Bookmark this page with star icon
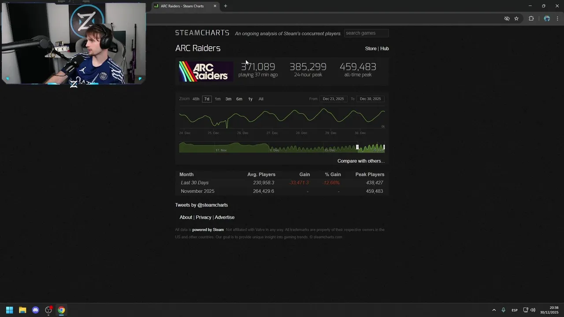Screen dimensions: 564x317 coord(516,18)
